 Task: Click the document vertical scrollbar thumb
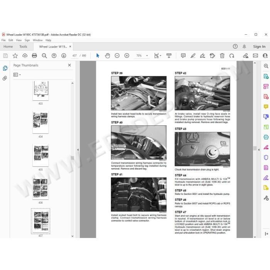point(255,148)
